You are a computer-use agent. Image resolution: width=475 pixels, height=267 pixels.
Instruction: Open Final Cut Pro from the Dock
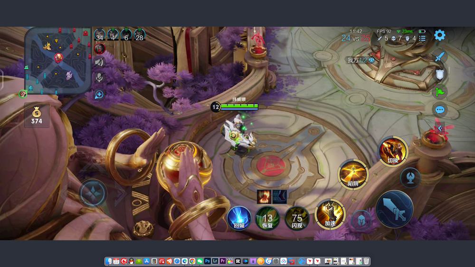(x=230, y=261)
